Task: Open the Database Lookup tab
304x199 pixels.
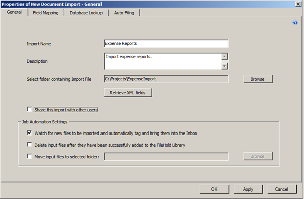Action: coord(86,13)
